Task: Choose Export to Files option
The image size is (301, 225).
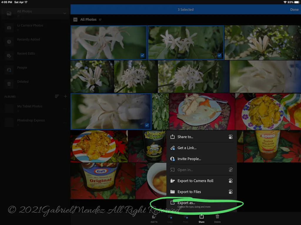Action: (202, 192)
